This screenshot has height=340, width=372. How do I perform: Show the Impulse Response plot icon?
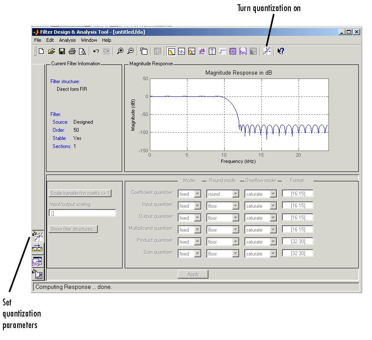pos(212,51)
